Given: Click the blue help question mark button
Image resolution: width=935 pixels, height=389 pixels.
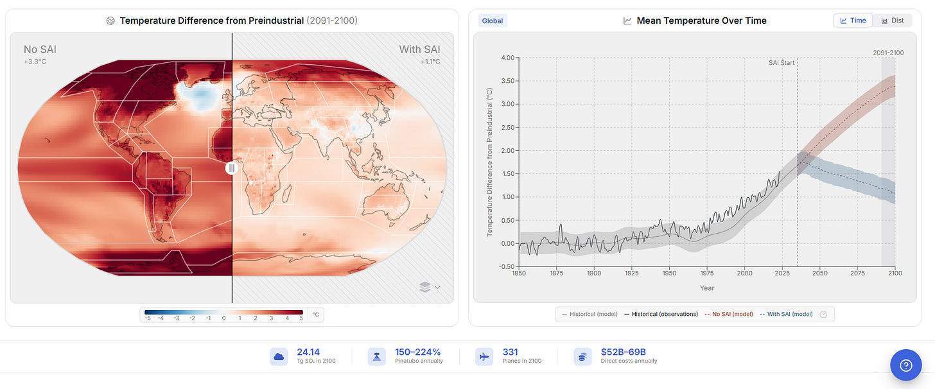Looking at the screenshot, I should click(906, 365).
